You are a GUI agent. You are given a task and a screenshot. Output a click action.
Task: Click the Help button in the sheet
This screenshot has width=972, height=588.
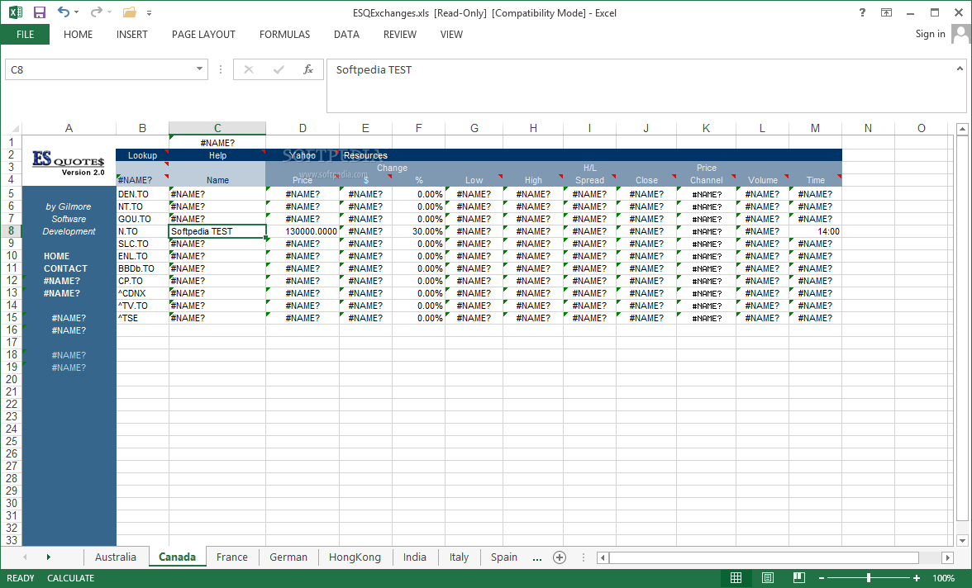[x=217, y=155]
